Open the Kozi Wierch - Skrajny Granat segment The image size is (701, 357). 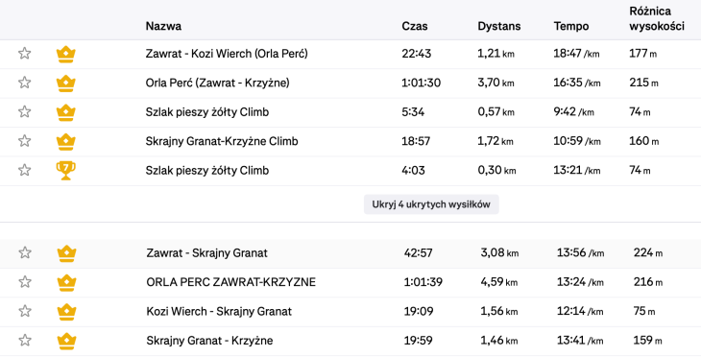(x=219, y=312)
